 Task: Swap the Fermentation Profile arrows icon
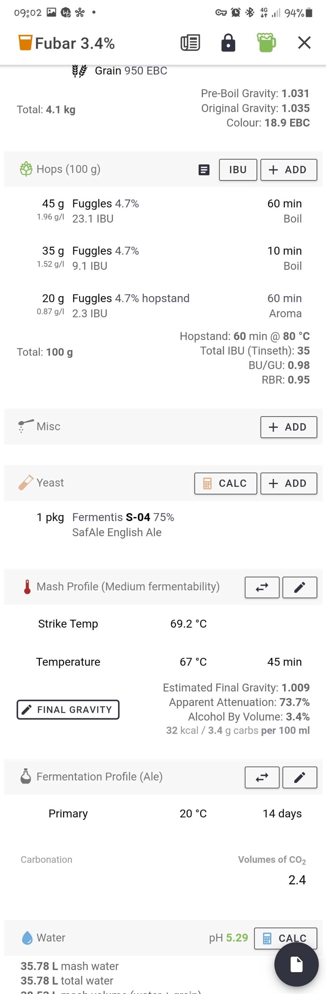[x=262, y=777]
